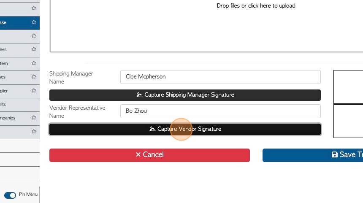This screenshot has width=363, height=203.
Task: Click the star beside the 'mpanies' menu entry
Action: click(x=34, y=117)
